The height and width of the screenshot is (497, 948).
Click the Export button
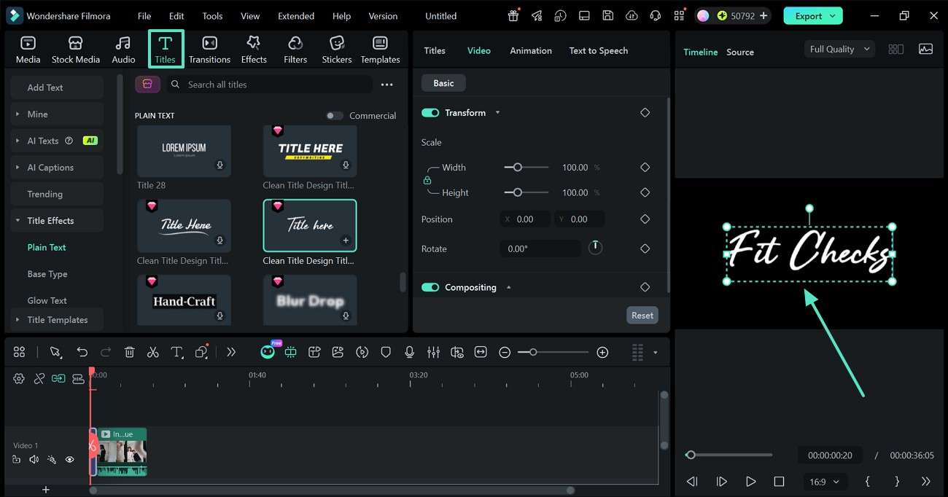813,15
